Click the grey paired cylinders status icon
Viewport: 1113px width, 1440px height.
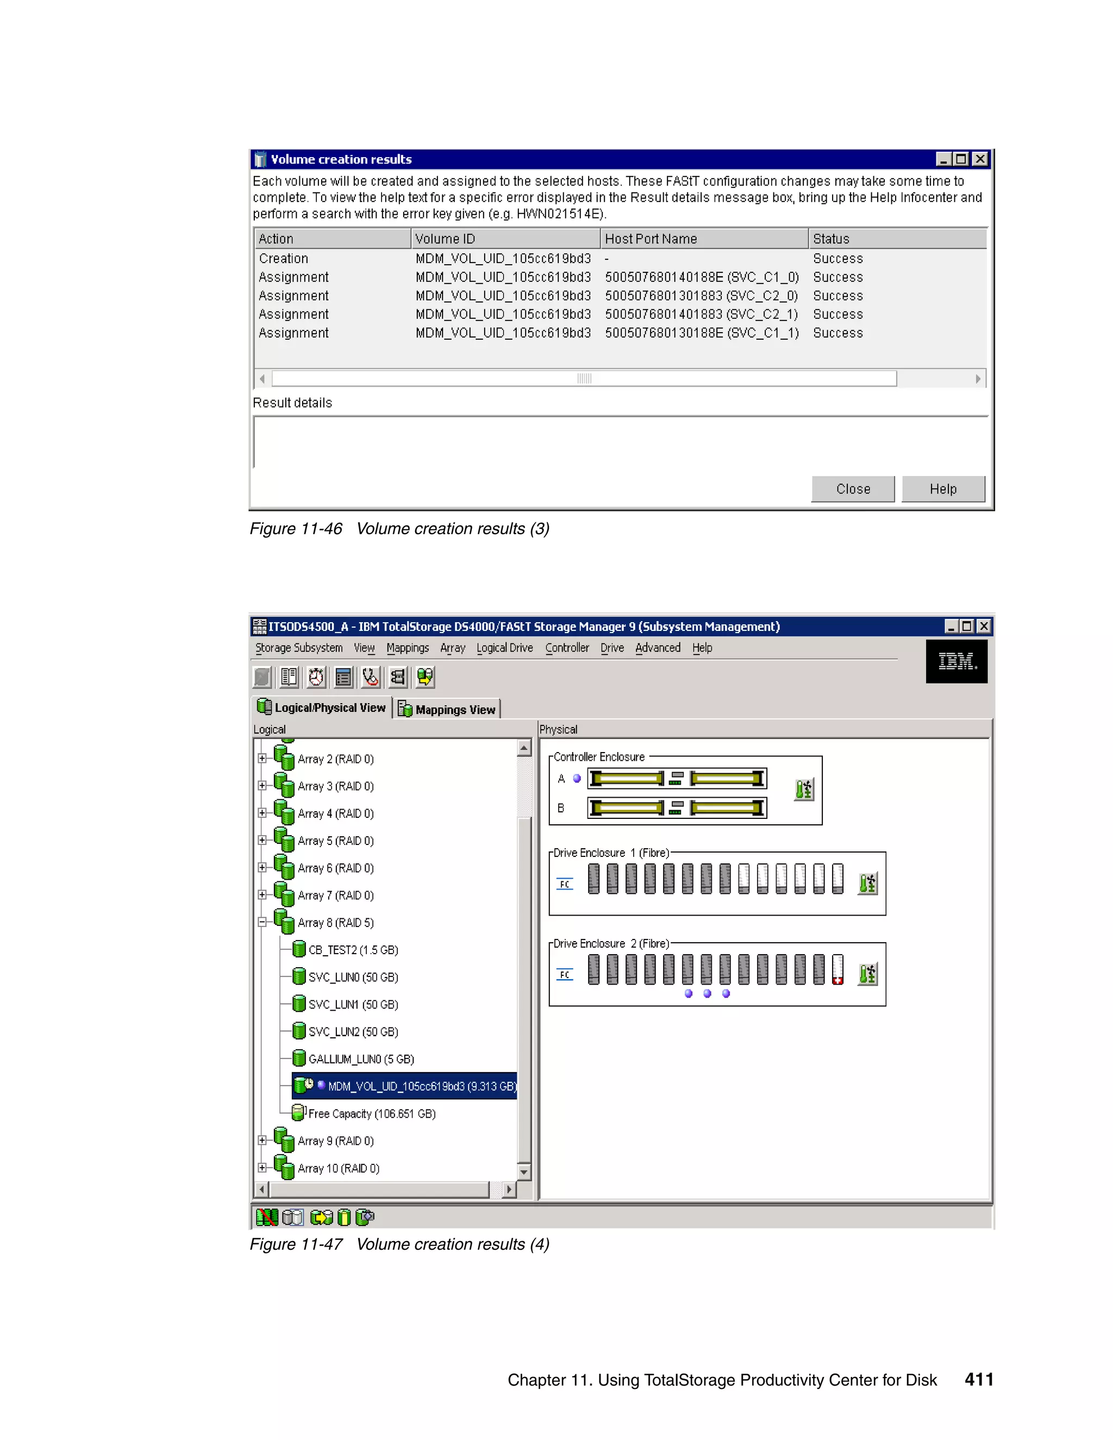coord(293,1217)
